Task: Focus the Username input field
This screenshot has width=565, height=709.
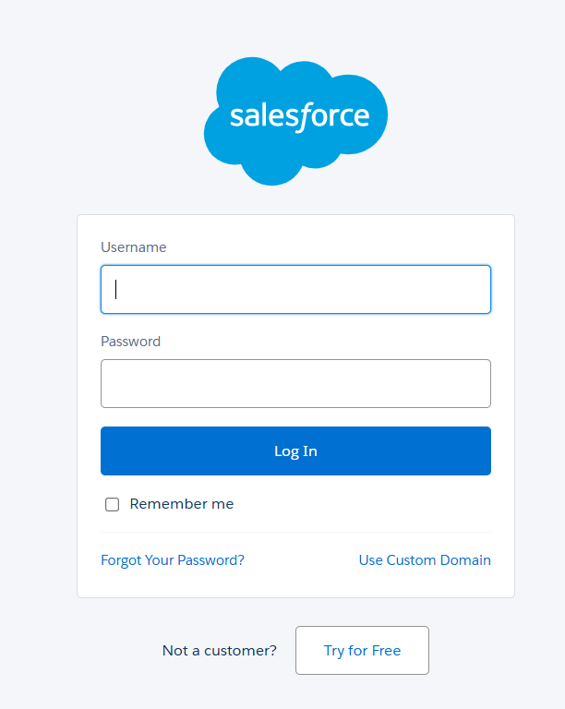Action: pyautogui.click(x=295, y=290)
